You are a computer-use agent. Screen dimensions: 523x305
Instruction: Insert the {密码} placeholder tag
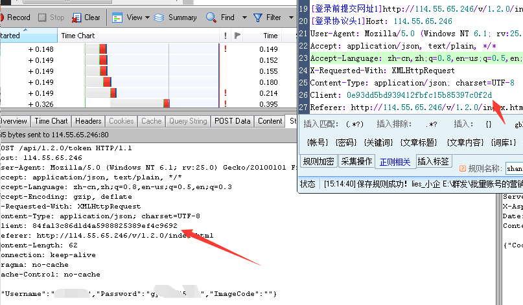click(346, 142)
